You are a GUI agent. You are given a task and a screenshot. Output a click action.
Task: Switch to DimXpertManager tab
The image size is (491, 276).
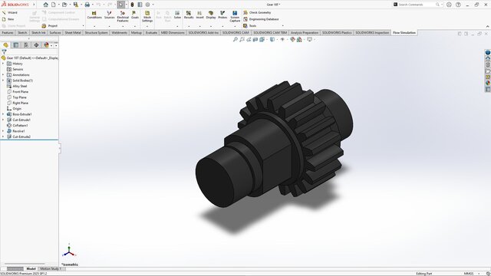(x=36, y=45)
